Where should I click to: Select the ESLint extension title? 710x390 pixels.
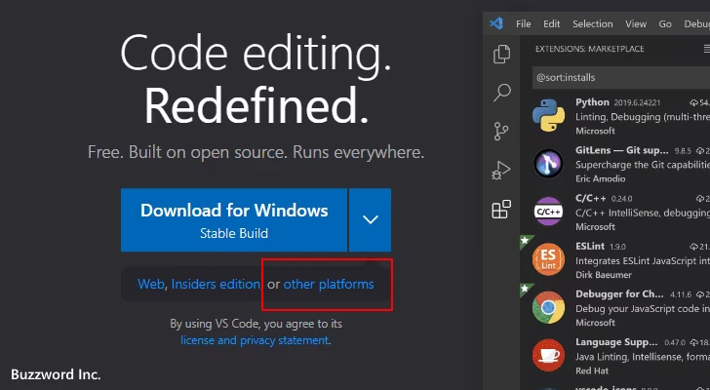pos(590,246)
